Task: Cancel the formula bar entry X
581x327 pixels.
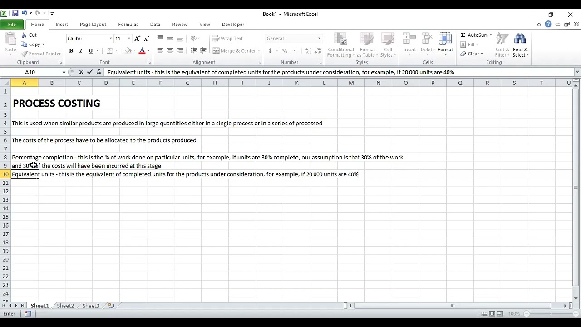Action: pyautogui.click(x=81, y=72)
